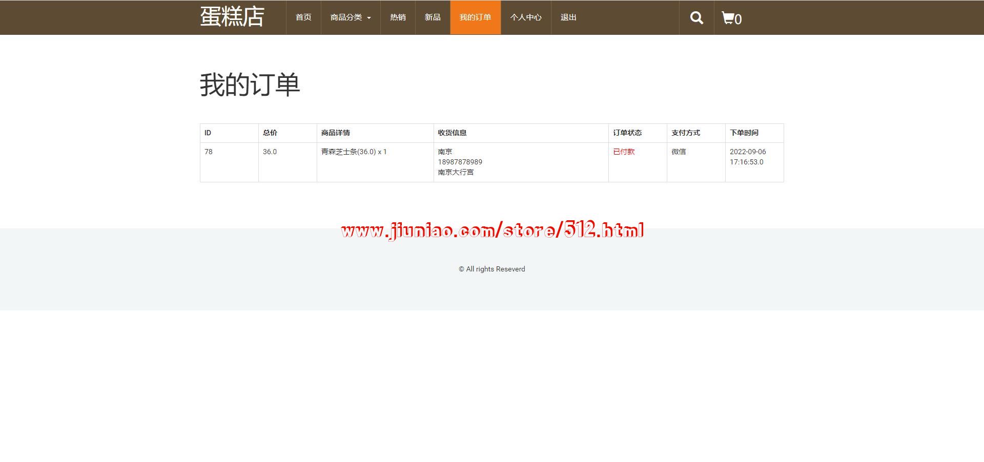Click the All rights Reseverd footer text

(492, 269)
